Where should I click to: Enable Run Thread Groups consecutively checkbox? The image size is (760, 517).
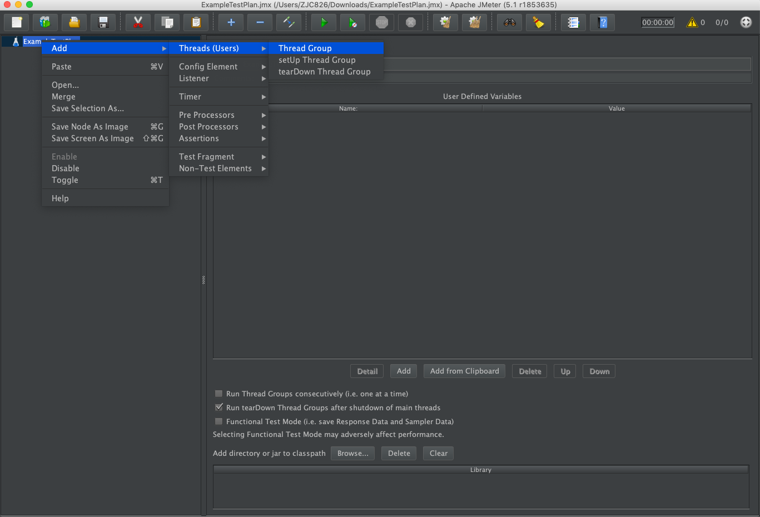pyautogui.click(x=219, y=394)
